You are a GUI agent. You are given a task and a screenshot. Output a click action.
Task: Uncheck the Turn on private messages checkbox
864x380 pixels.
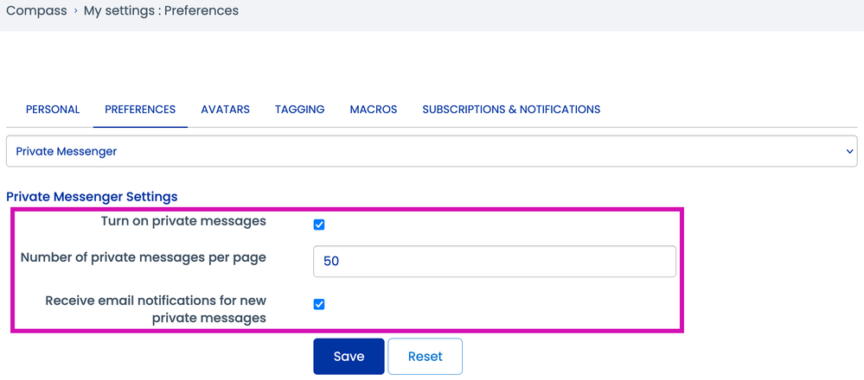[319, 225]
